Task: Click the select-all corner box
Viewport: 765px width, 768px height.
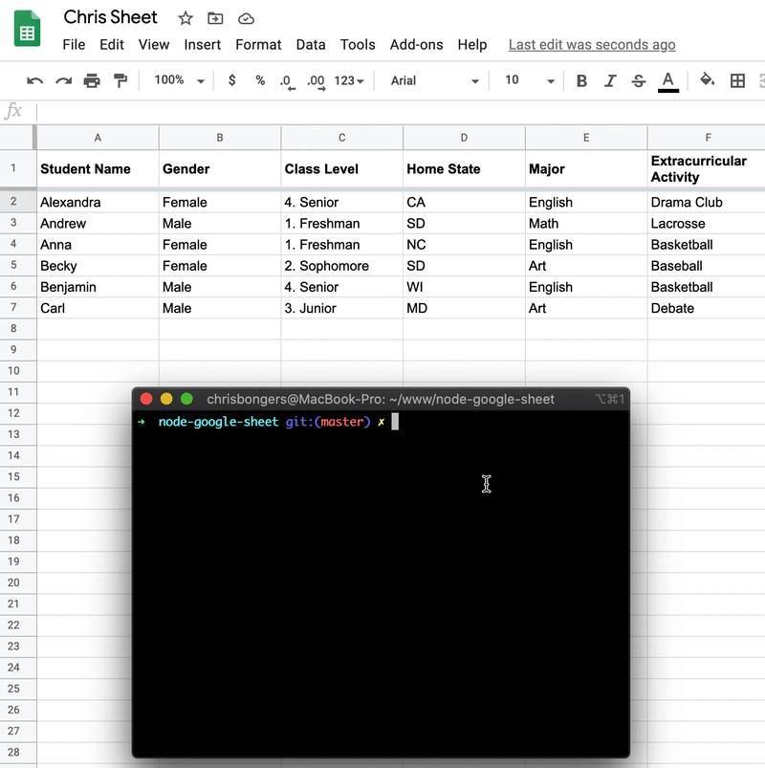Action: click(18, 138)
